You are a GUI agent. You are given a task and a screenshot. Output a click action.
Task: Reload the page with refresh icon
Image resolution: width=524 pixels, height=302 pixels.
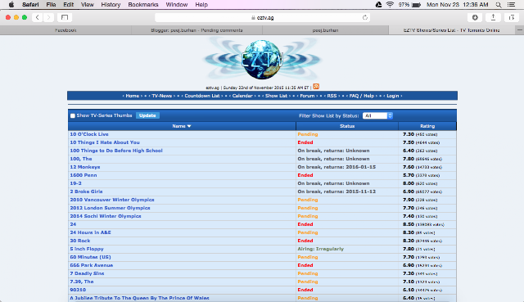[x=365, y=17]
